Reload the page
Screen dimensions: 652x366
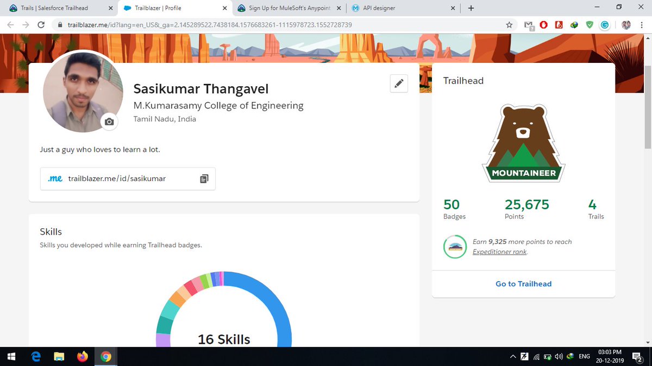(x=41, y=25)
